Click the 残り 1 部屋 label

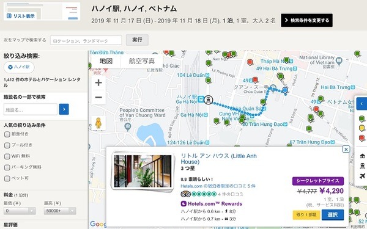point(306,214)
